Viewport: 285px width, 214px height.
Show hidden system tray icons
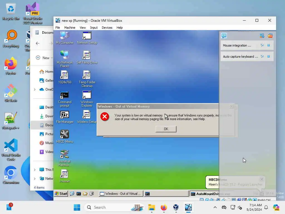[215, 207]
